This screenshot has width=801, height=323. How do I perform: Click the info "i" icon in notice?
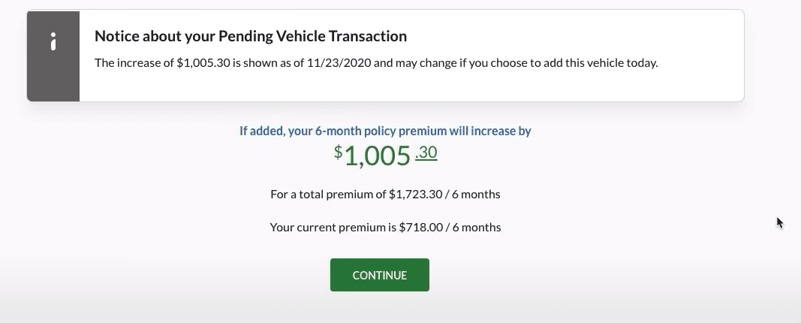(x=53, y=42)
